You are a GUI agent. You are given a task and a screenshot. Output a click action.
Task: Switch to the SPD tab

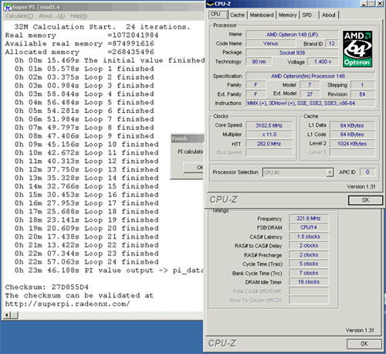pyautogui.click(x=306, y=15)
